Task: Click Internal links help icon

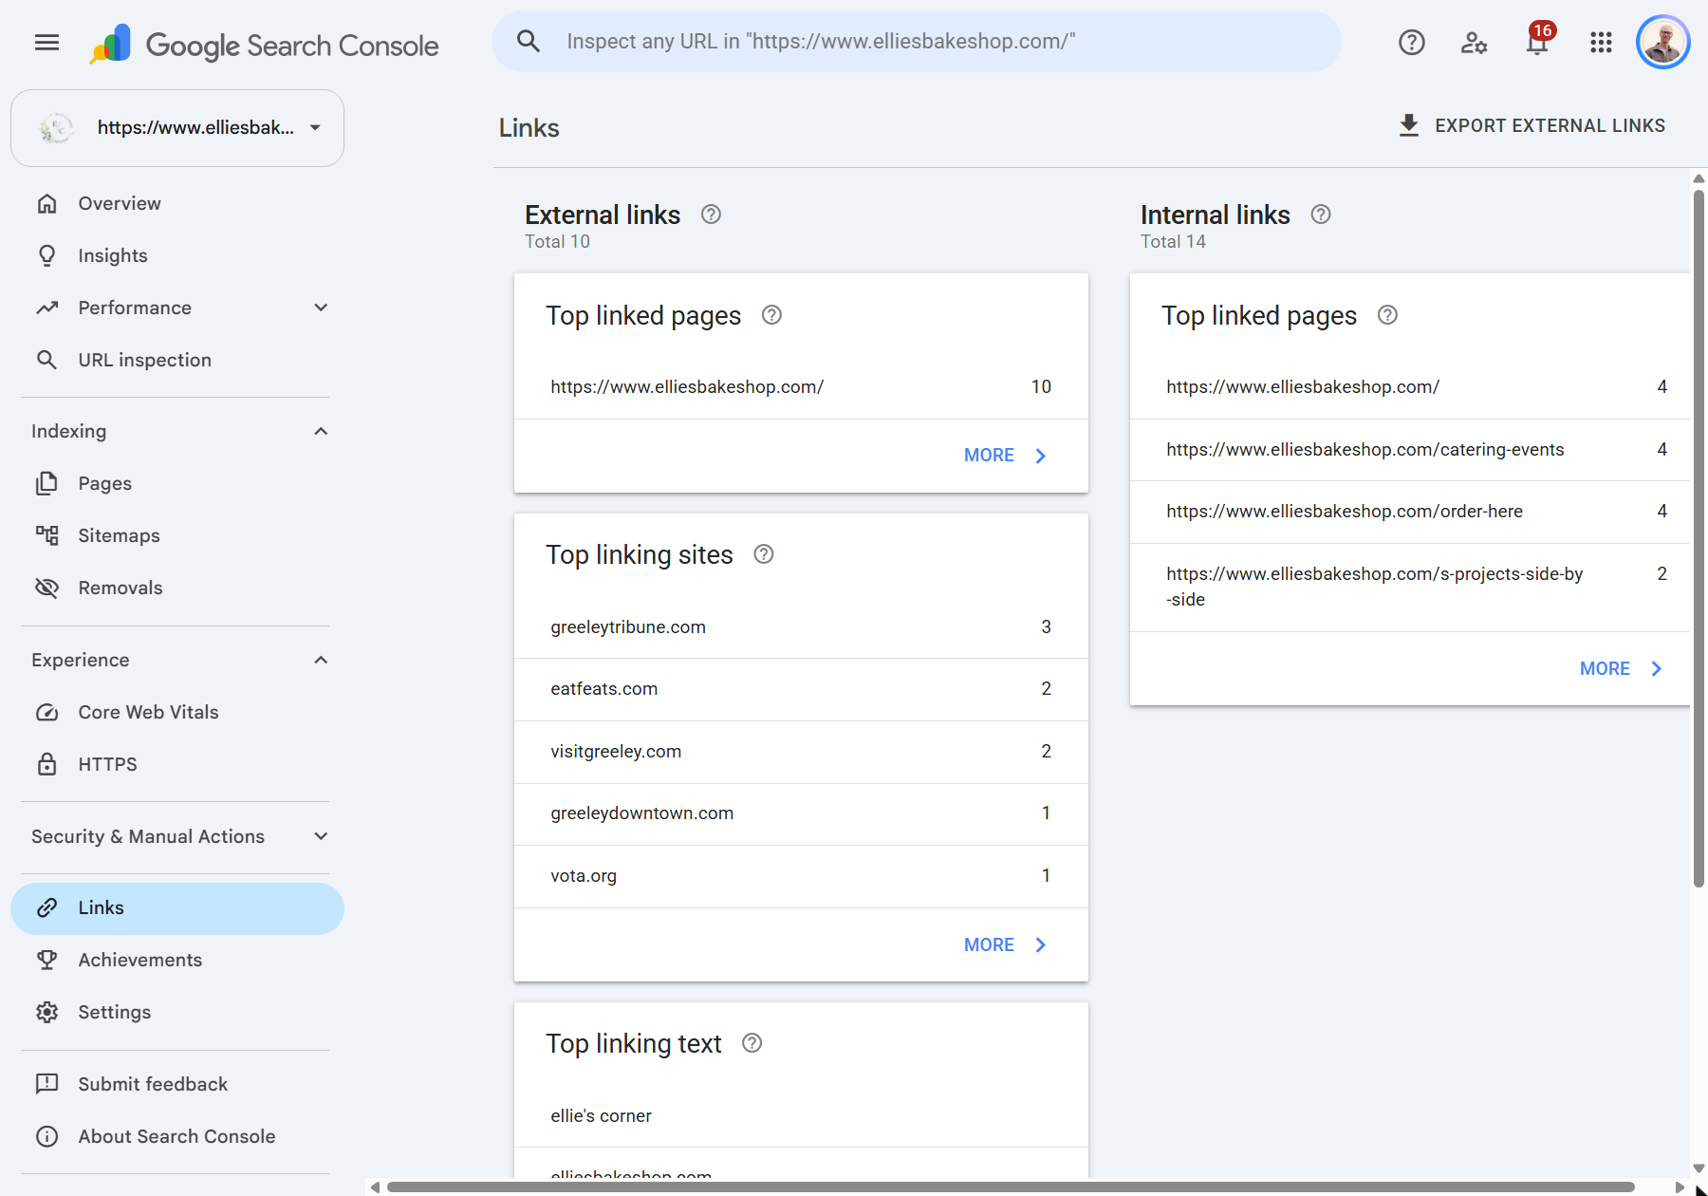Action: (x=1321, y=215)
